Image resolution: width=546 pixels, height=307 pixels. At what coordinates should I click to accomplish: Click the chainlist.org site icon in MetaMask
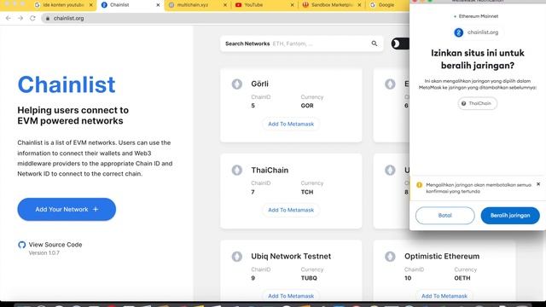tap(459, 32)
